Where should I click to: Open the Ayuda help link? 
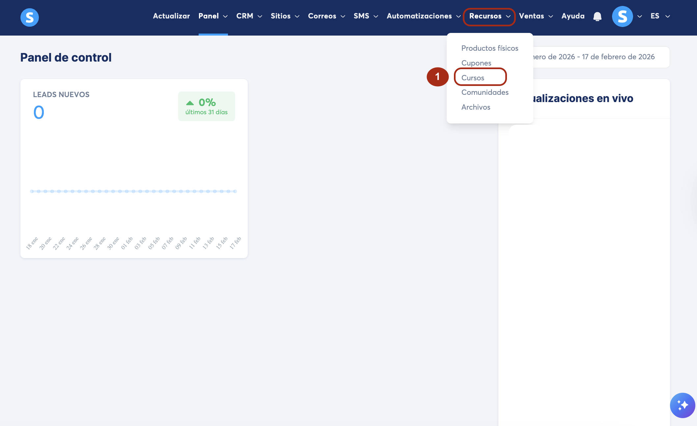click(x=573, y=16)
